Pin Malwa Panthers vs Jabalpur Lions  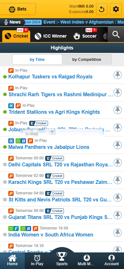pyautogui.click(x=118, y=145)
